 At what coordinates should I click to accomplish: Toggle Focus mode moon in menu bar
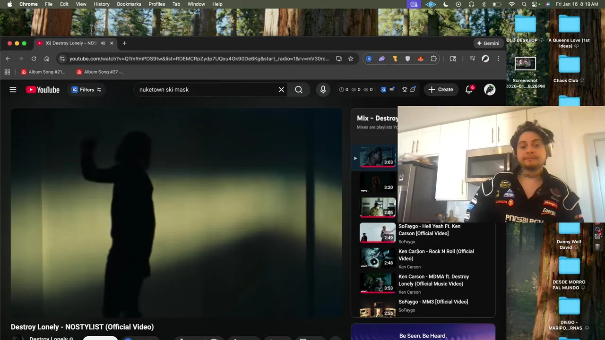tap(446, 4)
